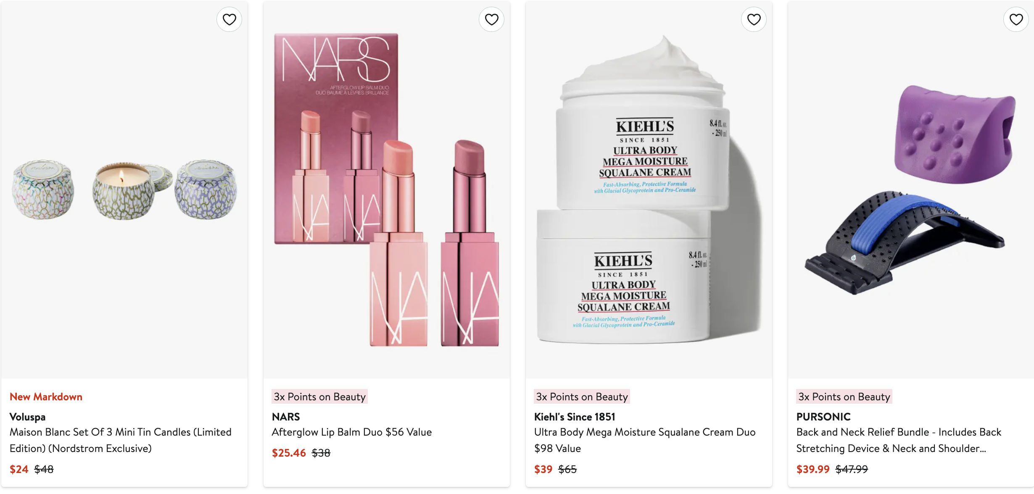The image size is (1034, 494).
Task: Click the Voluspa brand name
Action: (x=27, y=417)
